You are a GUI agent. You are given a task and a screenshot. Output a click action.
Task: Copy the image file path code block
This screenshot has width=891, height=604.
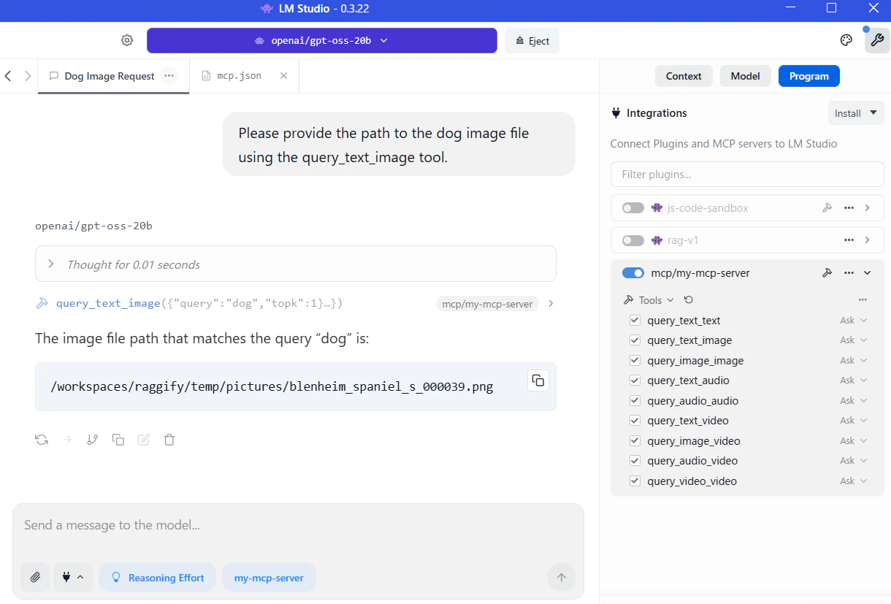[x=538, y=381]
